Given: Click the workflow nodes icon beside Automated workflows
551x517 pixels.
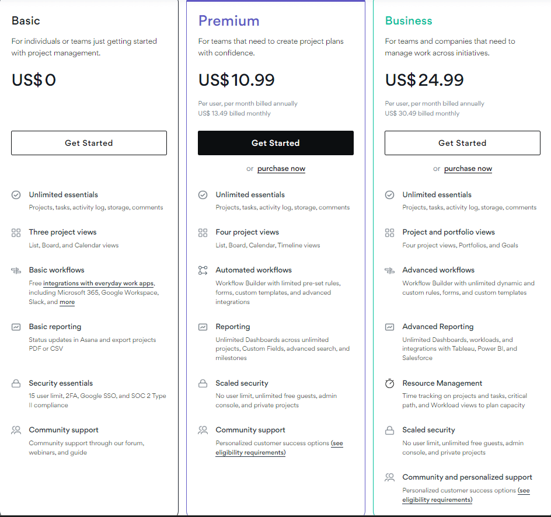Looking at the screenshot, I should click(203, 270).
